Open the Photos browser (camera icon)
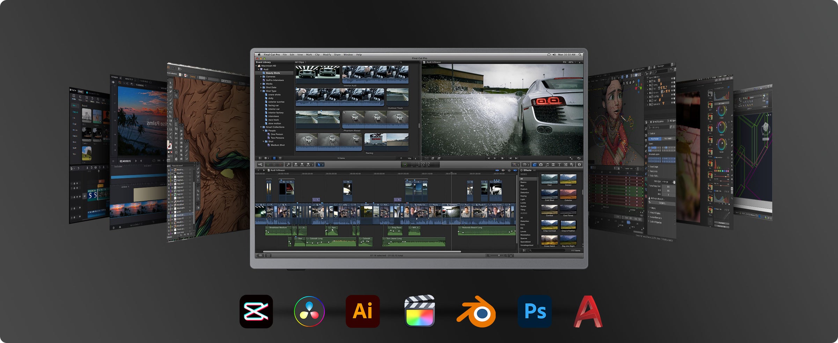The width and height of the screenshot is (838, 343). [x=541, y=165]
